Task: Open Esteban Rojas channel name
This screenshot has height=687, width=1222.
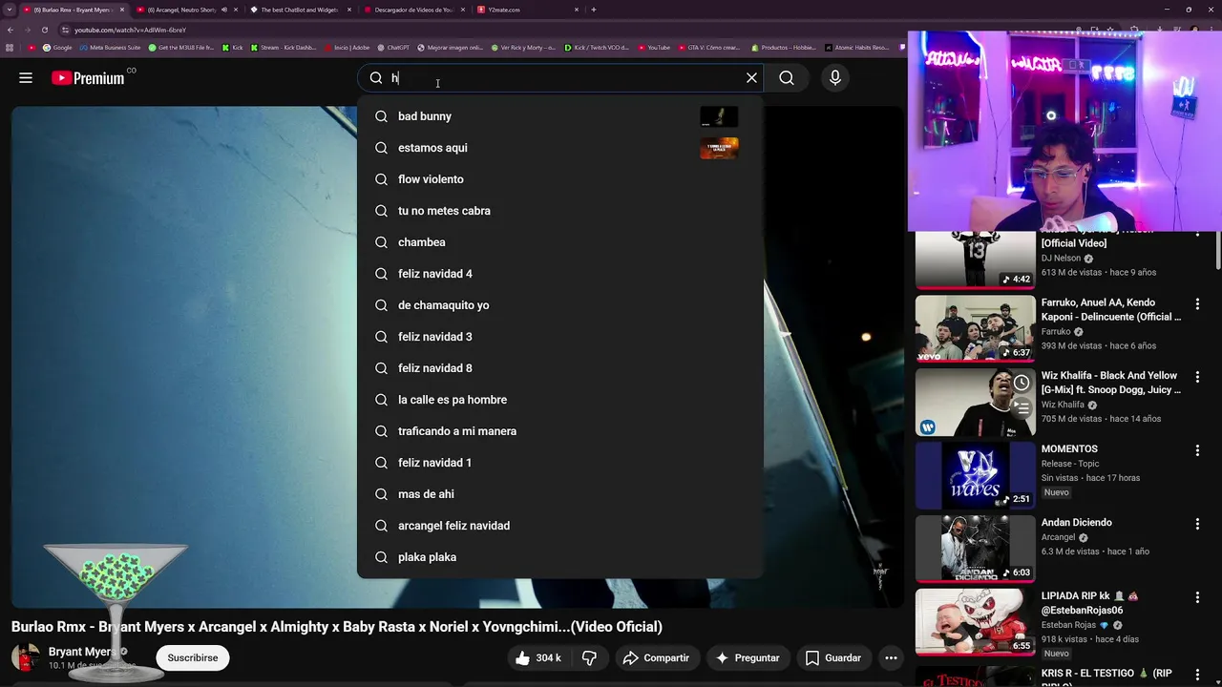Action: tap(1069, 626)
